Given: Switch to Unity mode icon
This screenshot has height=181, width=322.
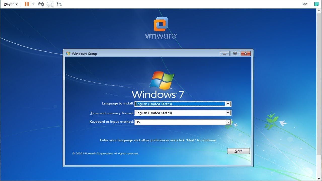Looking at the screenshot, I should [59, 4].
